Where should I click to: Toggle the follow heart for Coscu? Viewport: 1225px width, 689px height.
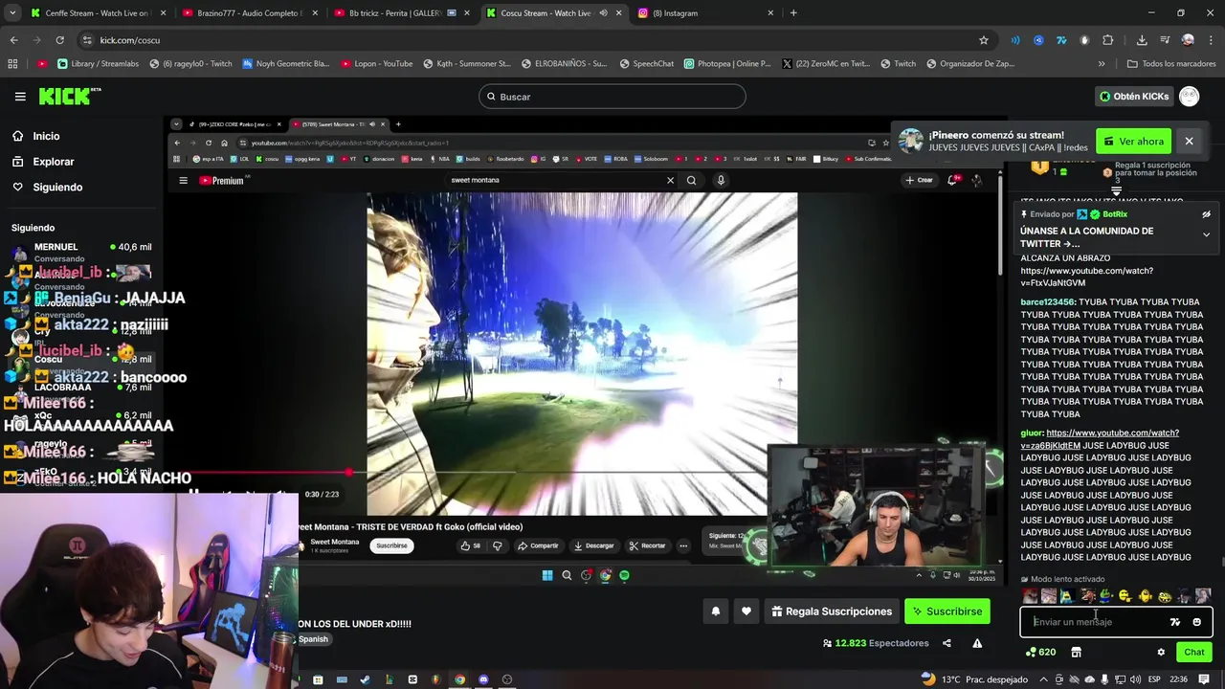click(746, 611)
